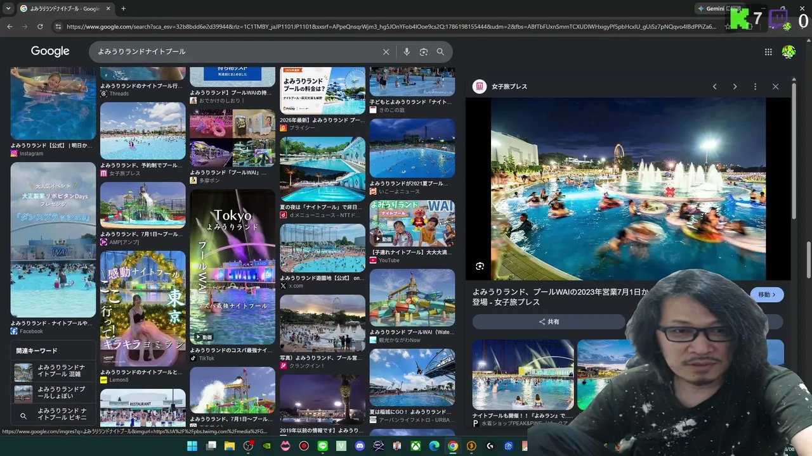This screenshot has width=812, height=456.
Task: Open a new Chrome tab
Action: [123, 9]
